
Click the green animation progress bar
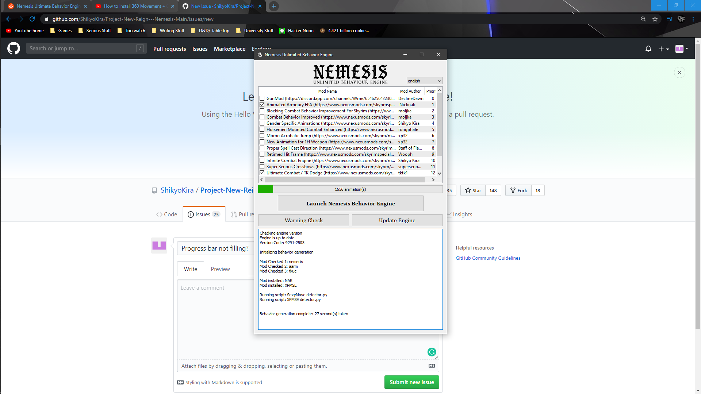pos(265,189)
